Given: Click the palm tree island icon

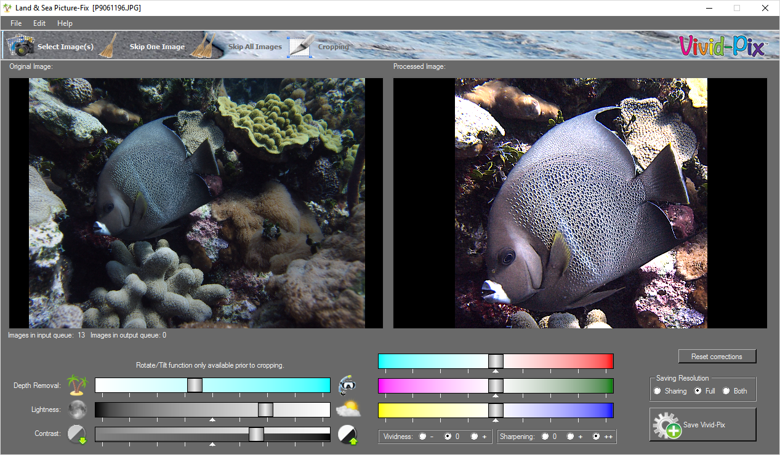Looking at the screenshot, I should (x=78, y=386).
